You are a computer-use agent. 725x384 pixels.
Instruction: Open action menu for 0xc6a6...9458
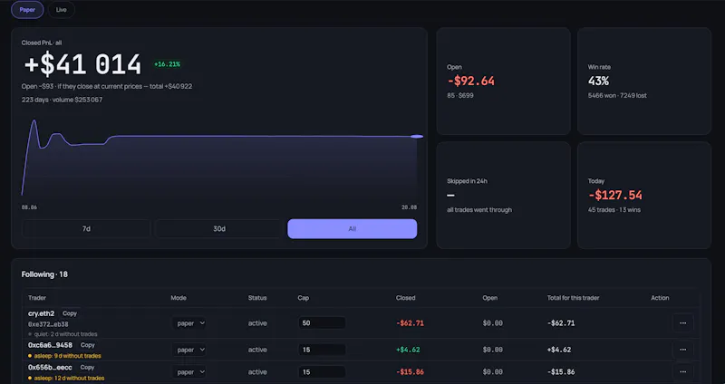(683, 350)
